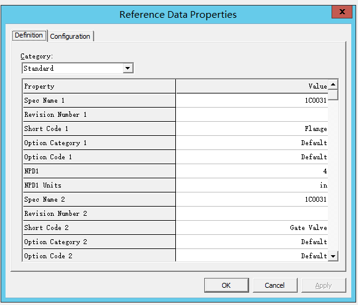Click the Option Category 1 Default value
The image size is (358, 305).
pos(252,143)
